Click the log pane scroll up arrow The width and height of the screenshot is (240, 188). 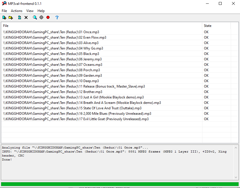[x=236, y=148]
